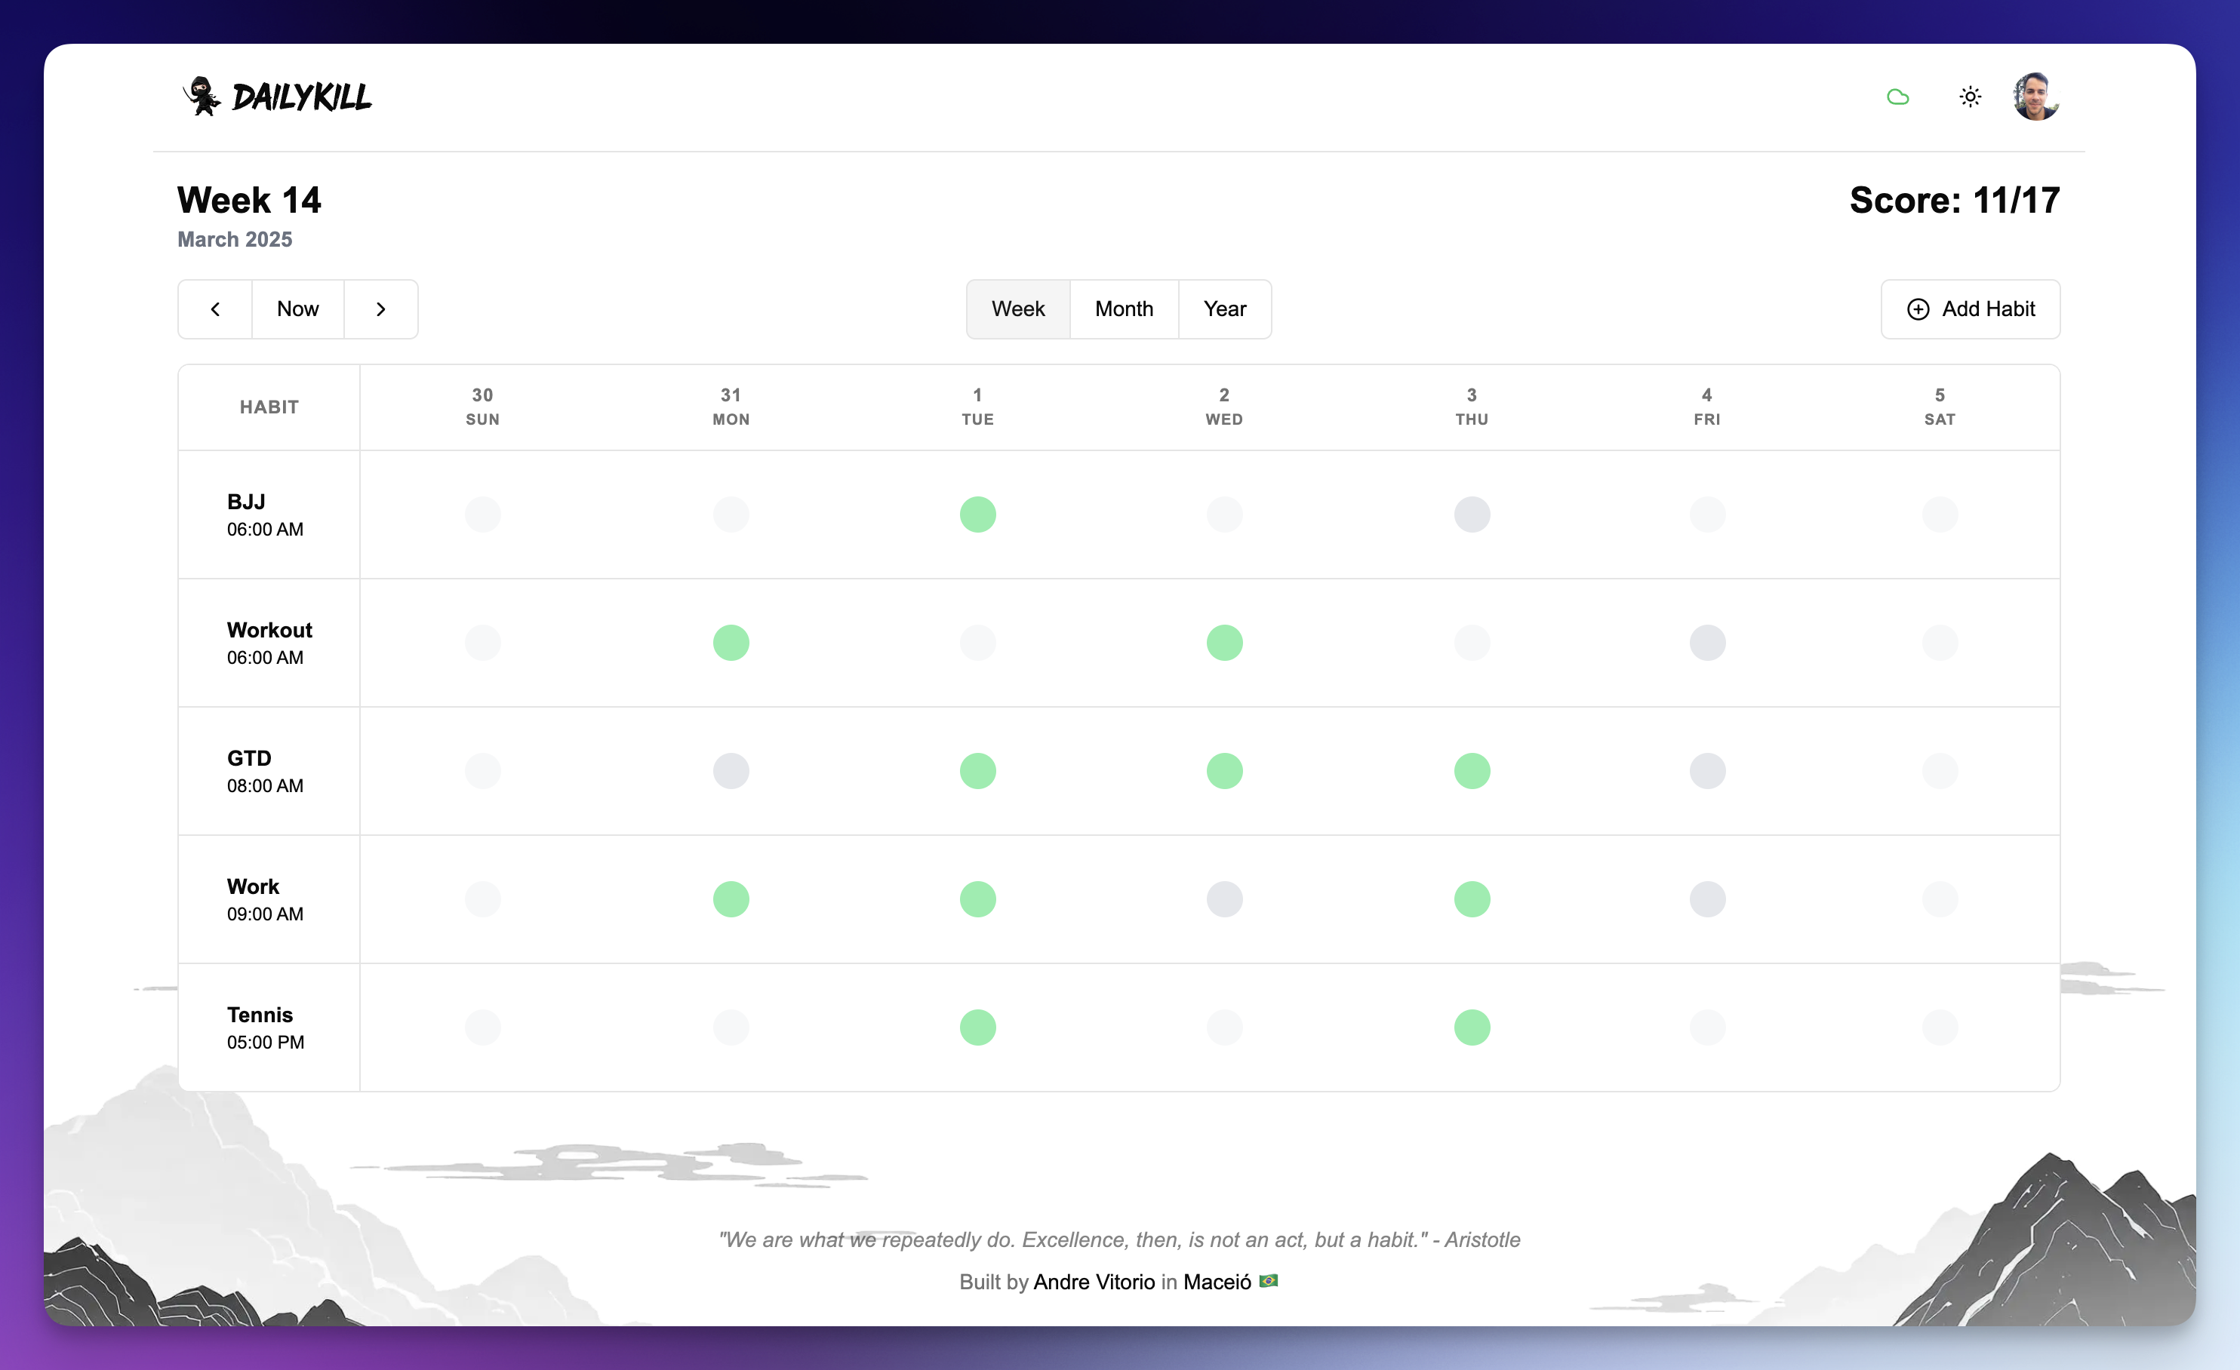The width and height of the screenshot is (2240, 1370).
Task: Open the Maceió link in footer
Action: click(x=1217, y=1282)
